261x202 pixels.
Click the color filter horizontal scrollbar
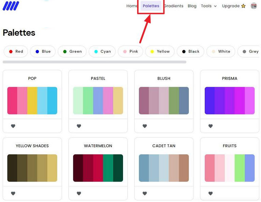(x=94, y=62)
